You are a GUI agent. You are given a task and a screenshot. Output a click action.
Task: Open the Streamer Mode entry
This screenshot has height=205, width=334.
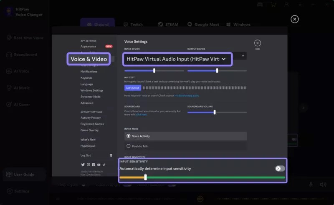90,97
